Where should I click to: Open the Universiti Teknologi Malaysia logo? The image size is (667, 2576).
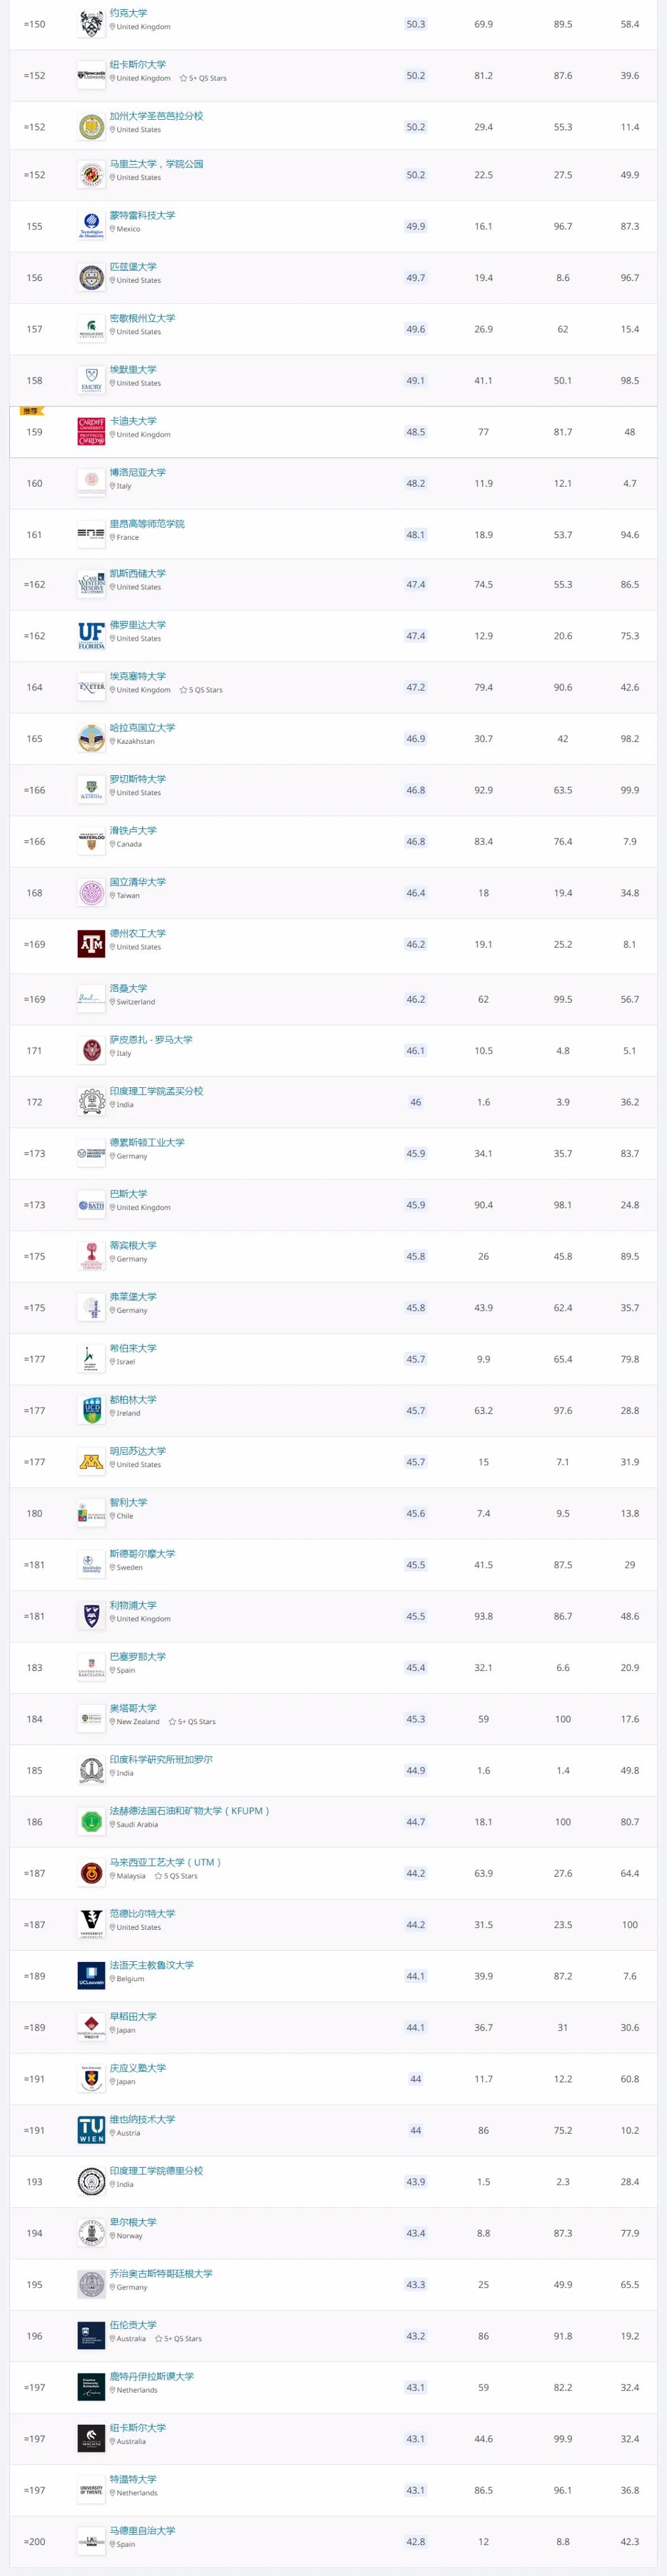tap(91, 1873)
